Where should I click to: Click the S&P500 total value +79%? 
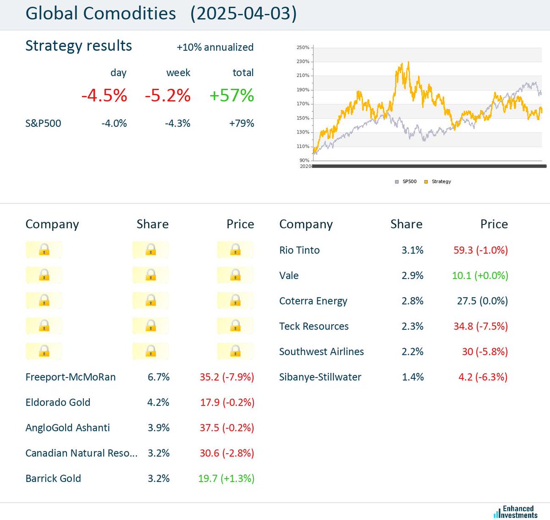pyautogui.click(x=242, y=123)
